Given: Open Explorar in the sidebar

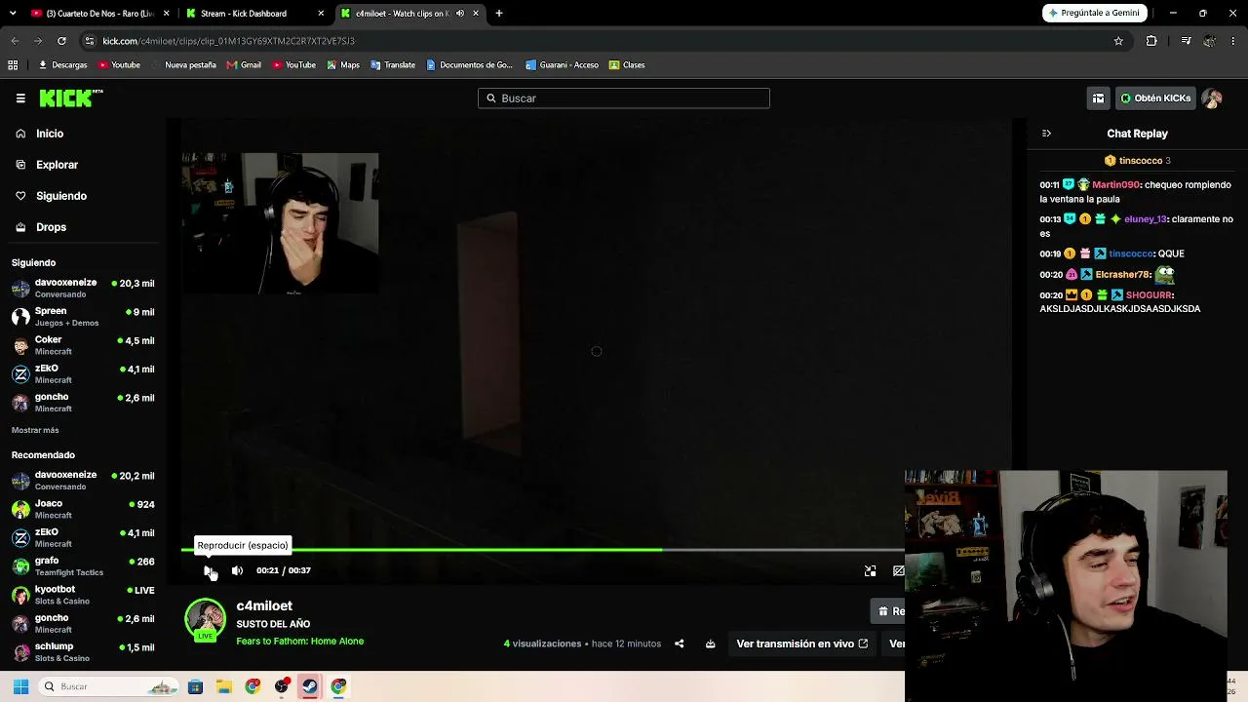Looking at the screenshot, I should [57, 165].
